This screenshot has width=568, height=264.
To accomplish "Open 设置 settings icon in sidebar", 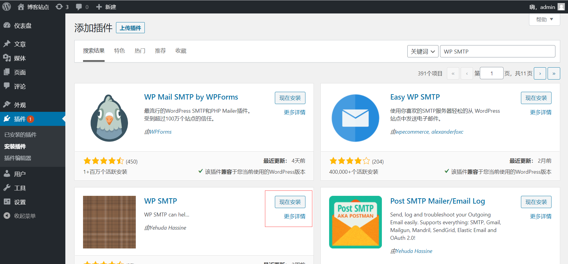I will click(x=7, y=202).
